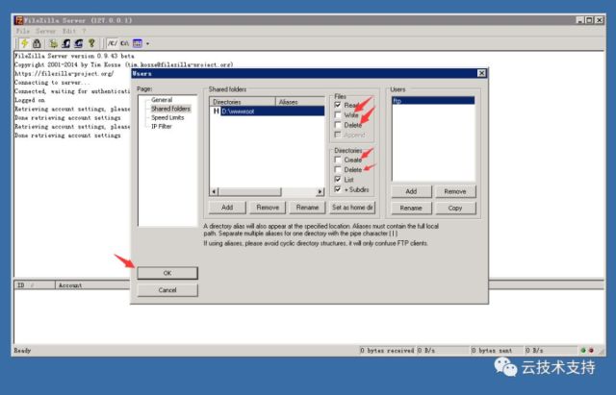
Task: Click Rename in the Users group
Action: [411, 208]
